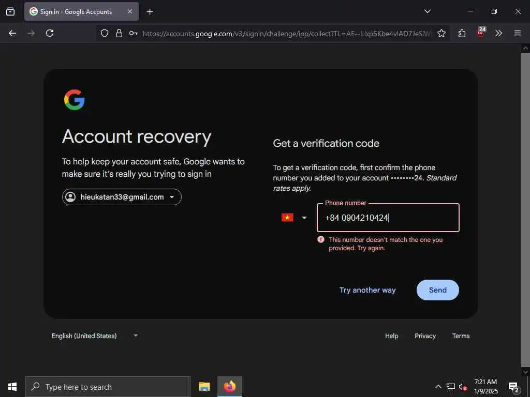Click Firefox taskbar icon
The width and height of the screenshot is (530, 397).
pos(229,387)
